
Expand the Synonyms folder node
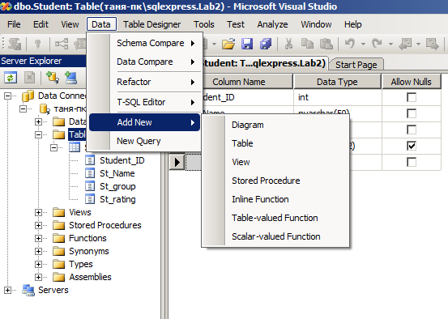38,251
